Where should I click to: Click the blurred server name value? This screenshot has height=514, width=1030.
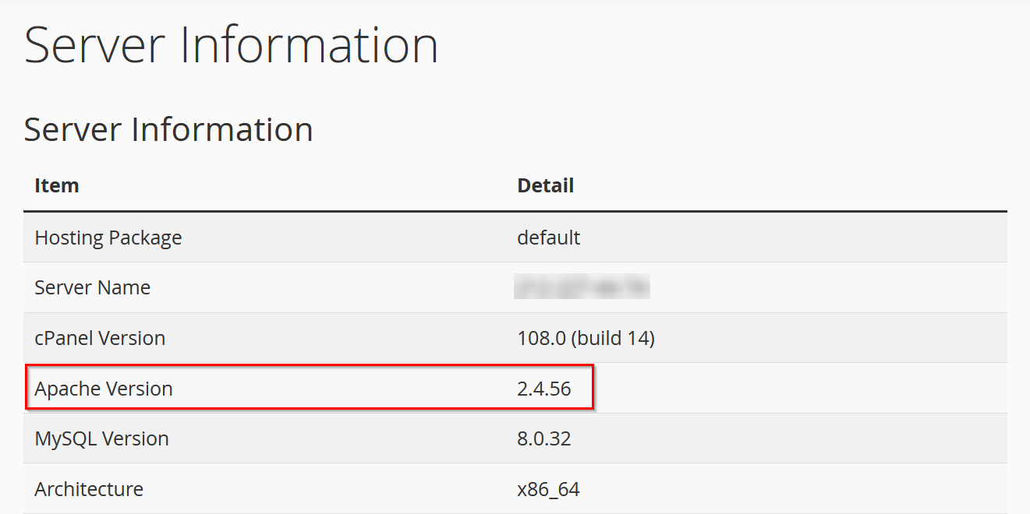(582, 287)
